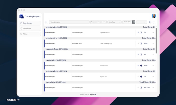
Task: Select Figma Mockup description text
Action: point(105,33)
